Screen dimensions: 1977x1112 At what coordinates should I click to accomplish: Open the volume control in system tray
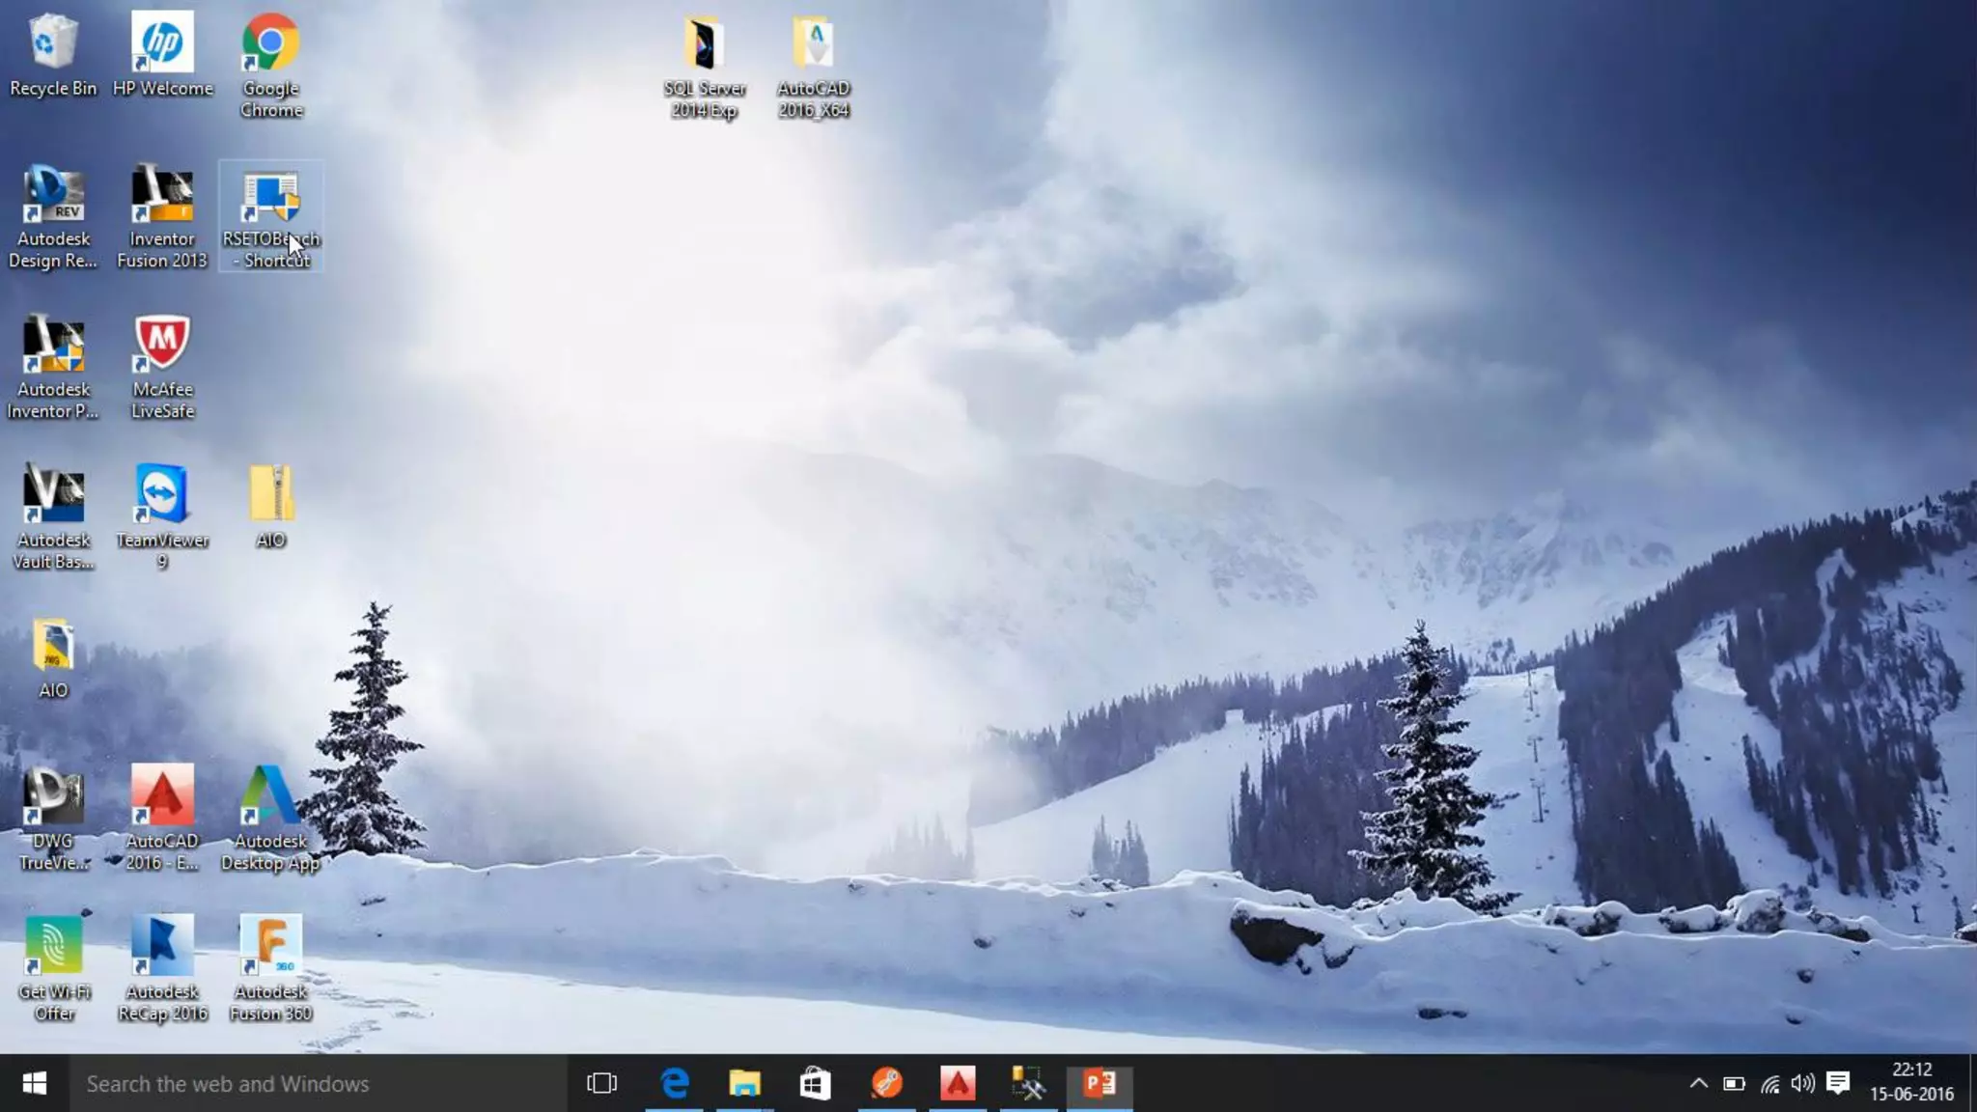[1802, 1083]
